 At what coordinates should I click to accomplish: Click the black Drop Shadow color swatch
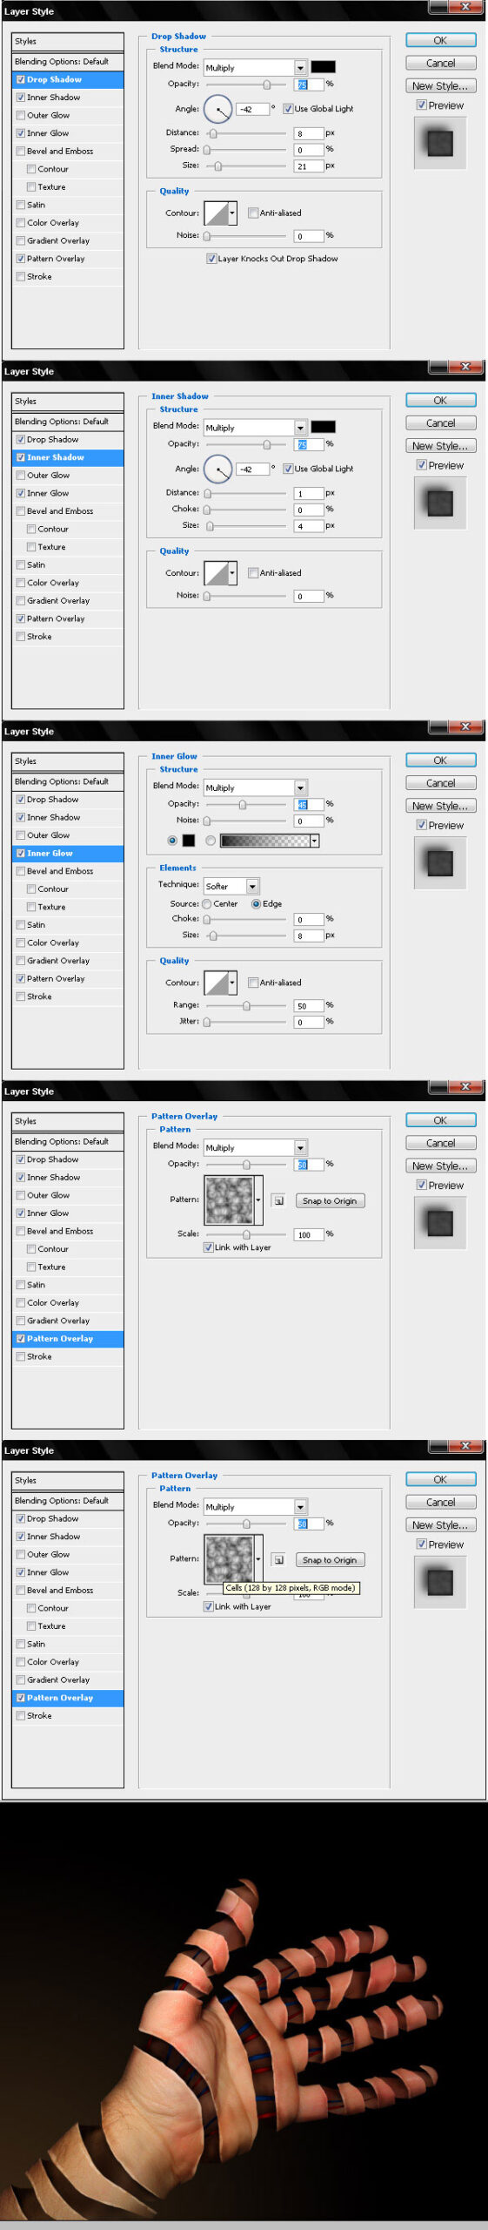(x=323, y=67)
